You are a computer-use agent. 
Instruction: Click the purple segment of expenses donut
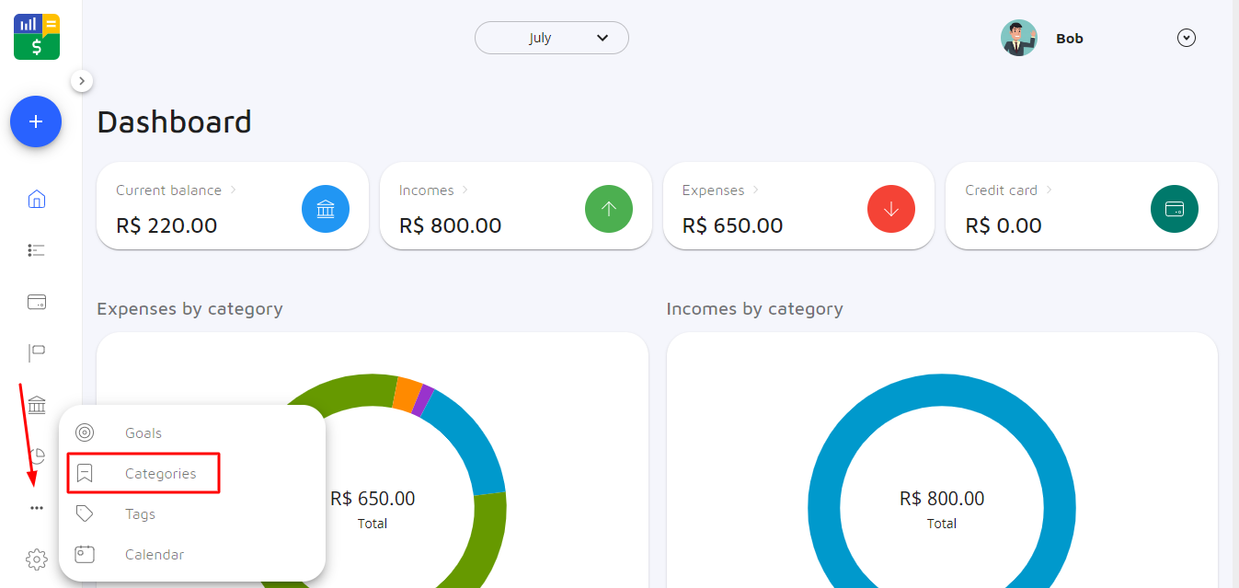pyautogui.click(x=422, y=400)
